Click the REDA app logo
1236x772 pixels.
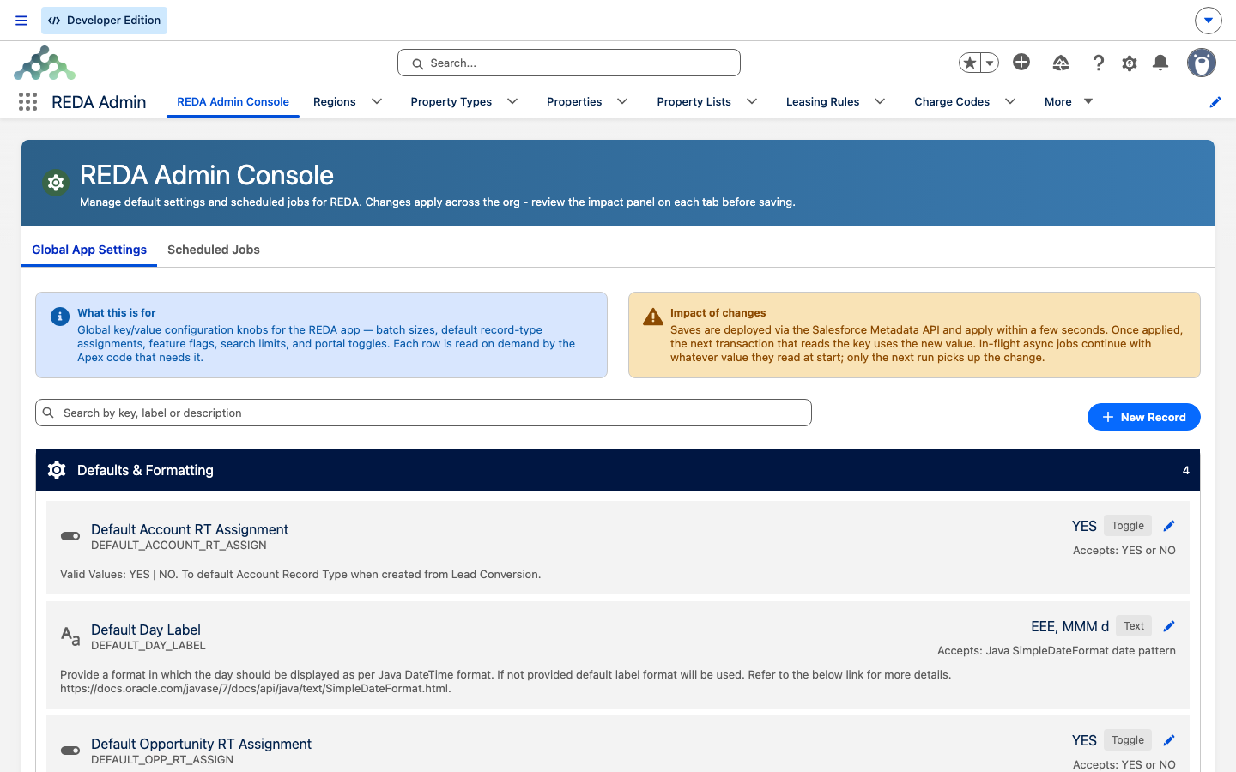[x=45, y=63]
